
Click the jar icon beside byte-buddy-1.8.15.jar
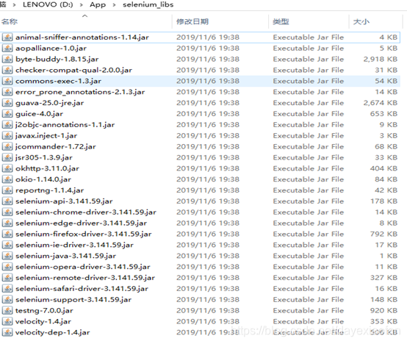7,59
